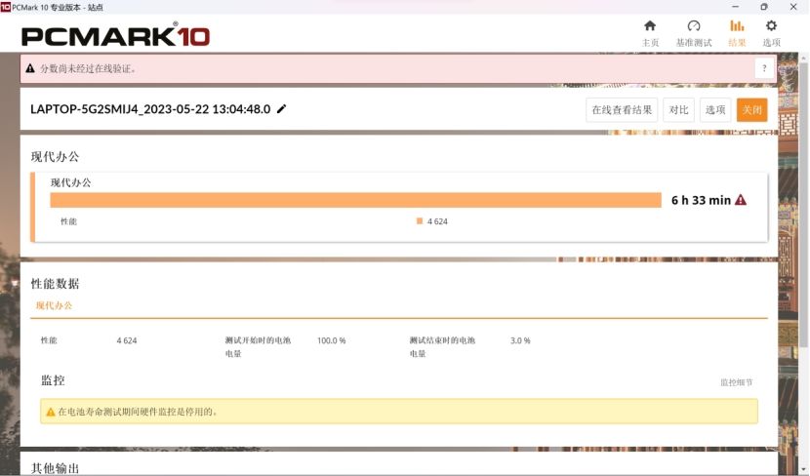Image resolution: width=810 pixels, height=476 pixels.
Task: Click the orange 关闭 button
Action: (x=752, y=110)
